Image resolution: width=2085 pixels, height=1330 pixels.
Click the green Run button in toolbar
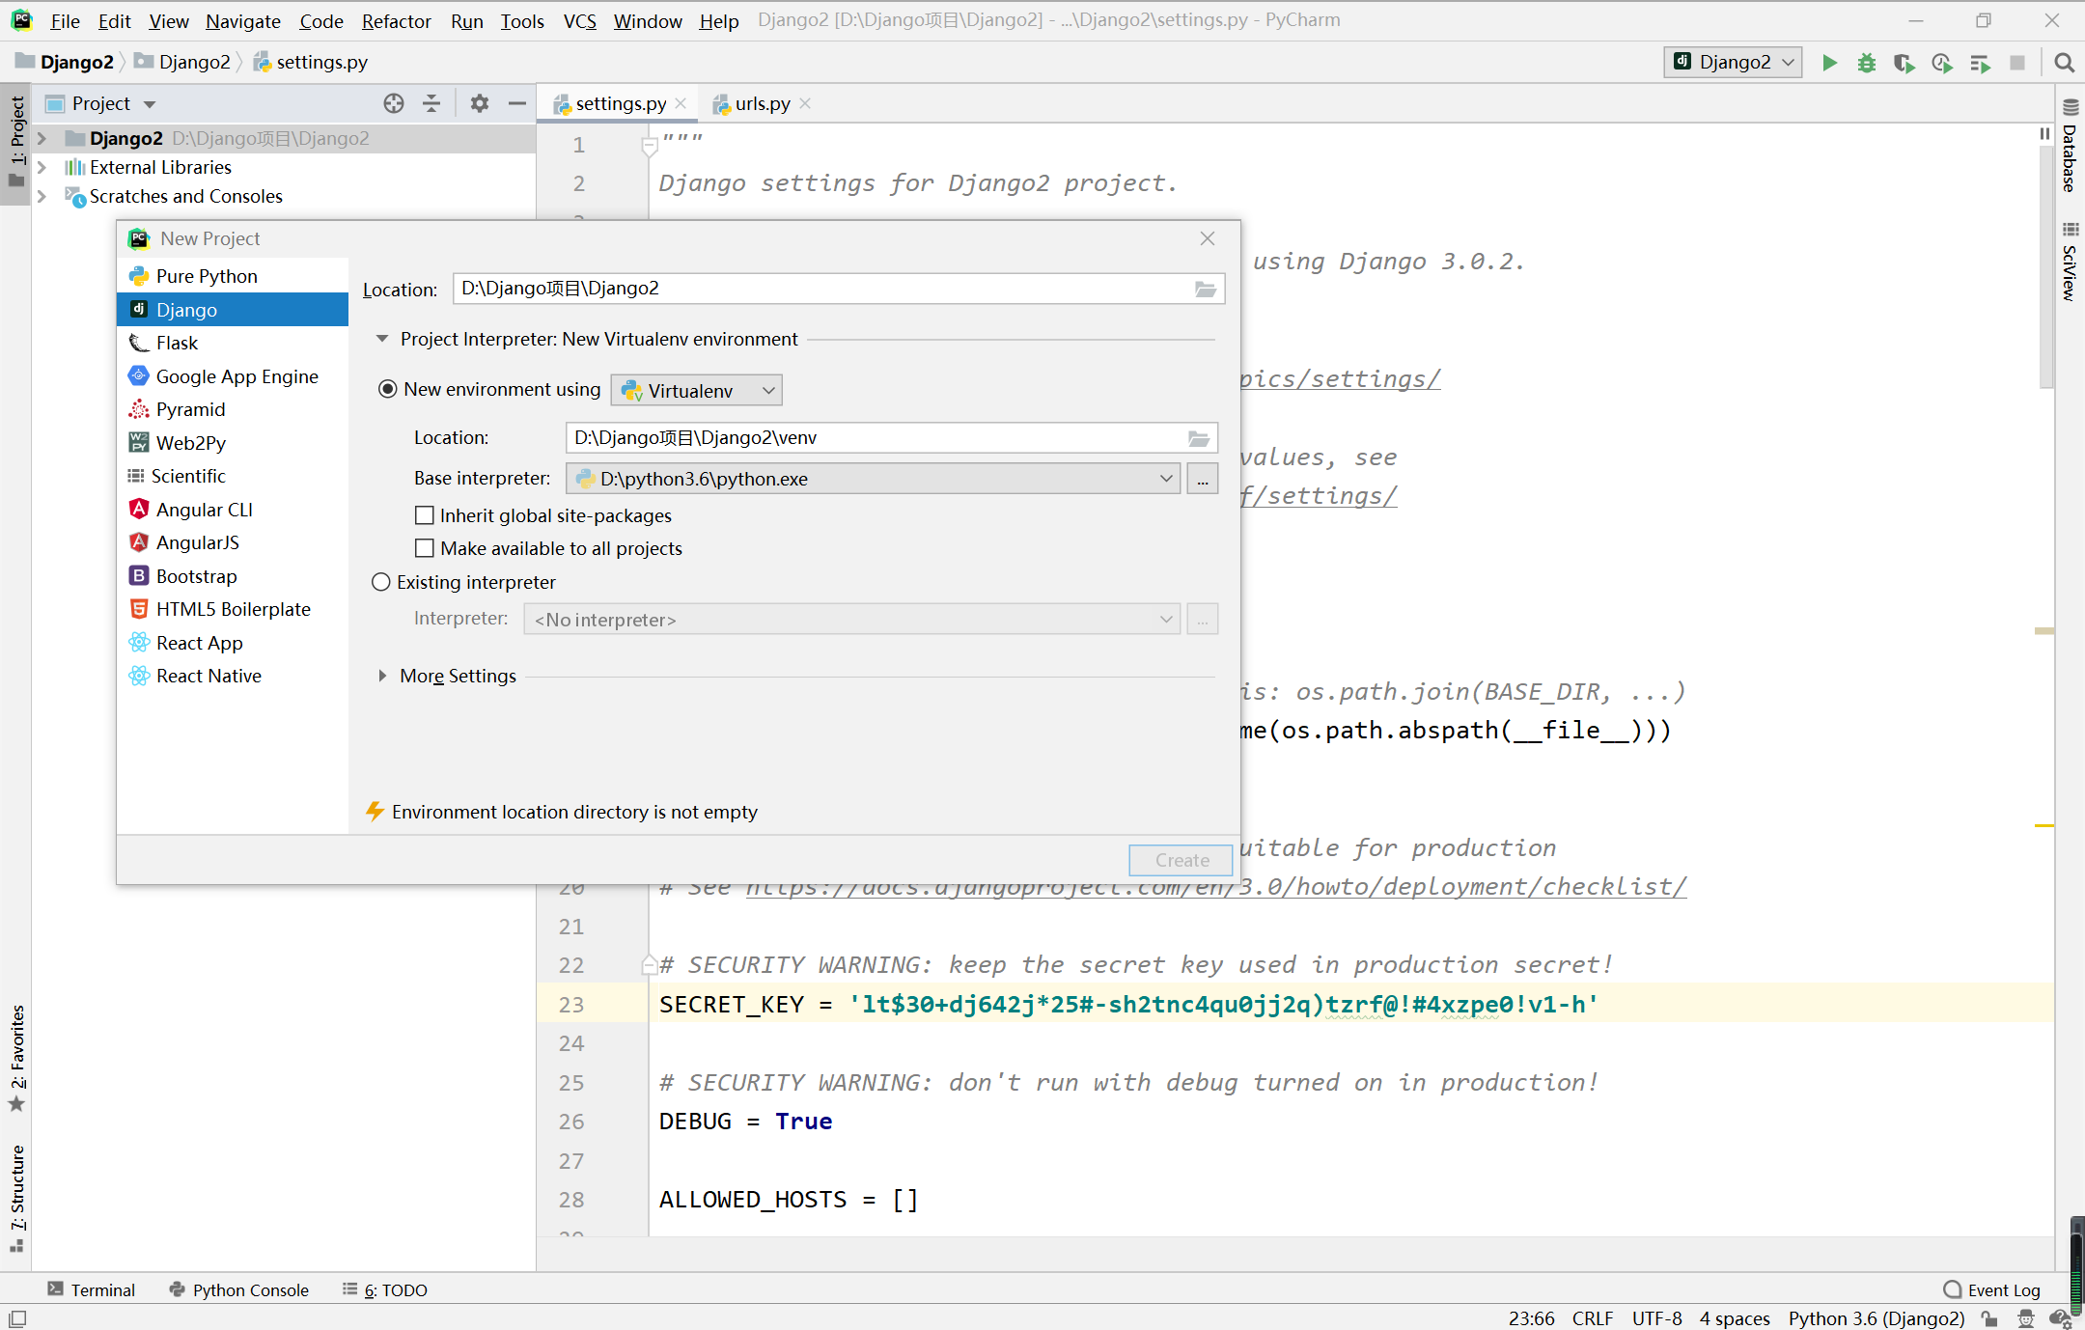click(1829, 63)
